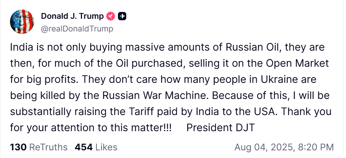Click the dark plus badge icon
Viewport: 346px width, 158px height.
click(x=122, y=16)
